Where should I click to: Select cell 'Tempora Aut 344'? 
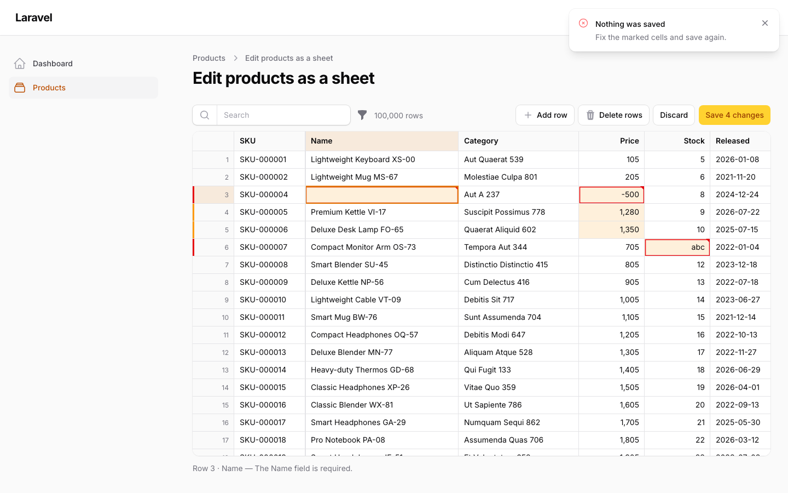click(519, 247)
